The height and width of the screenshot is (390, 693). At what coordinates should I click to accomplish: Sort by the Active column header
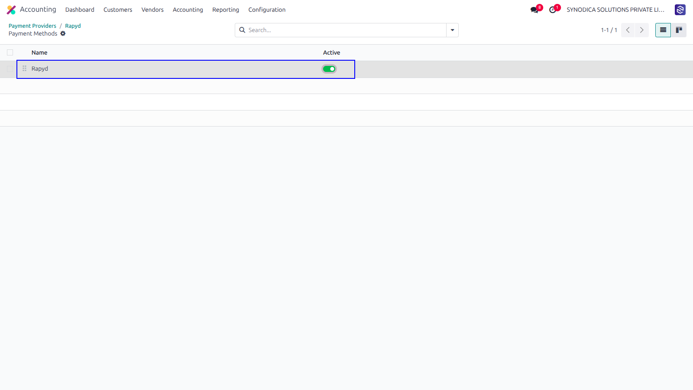[331, 52]
